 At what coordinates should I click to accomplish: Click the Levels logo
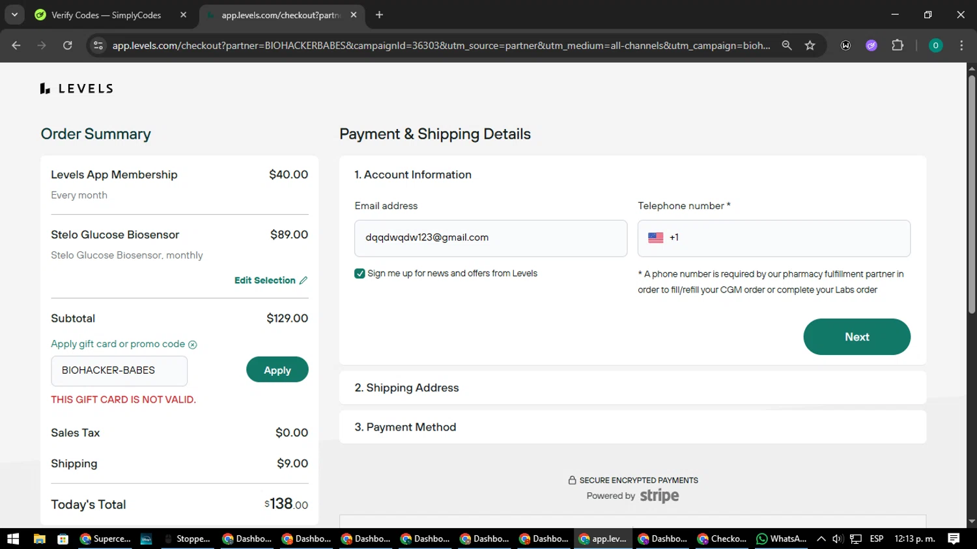point(76,89)
